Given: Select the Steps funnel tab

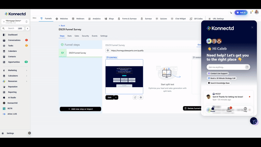Looking at the screenshot, I should tap(62, 36).
